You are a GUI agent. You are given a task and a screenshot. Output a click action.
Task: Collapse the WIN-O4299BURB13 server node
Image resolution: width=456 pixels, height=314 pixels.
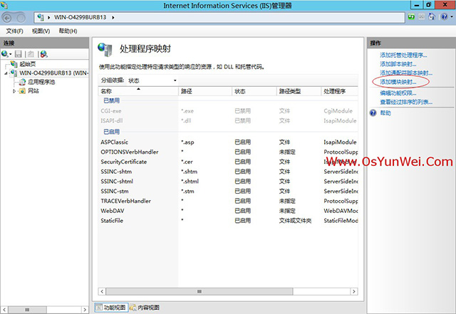point(5,73)
